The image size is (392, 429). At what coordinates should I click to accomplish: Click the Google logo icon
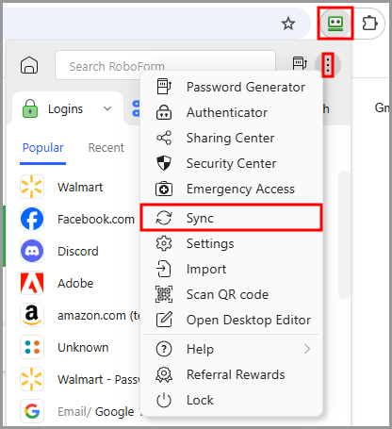tap(32, 411)
